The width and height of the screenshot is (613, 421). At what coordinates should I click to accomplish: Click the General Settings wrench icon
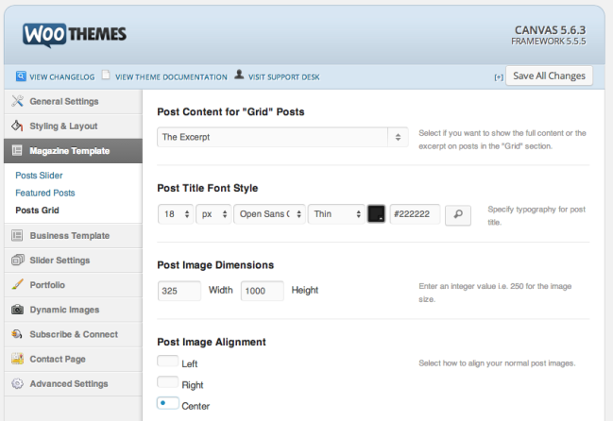pos(17,101)
